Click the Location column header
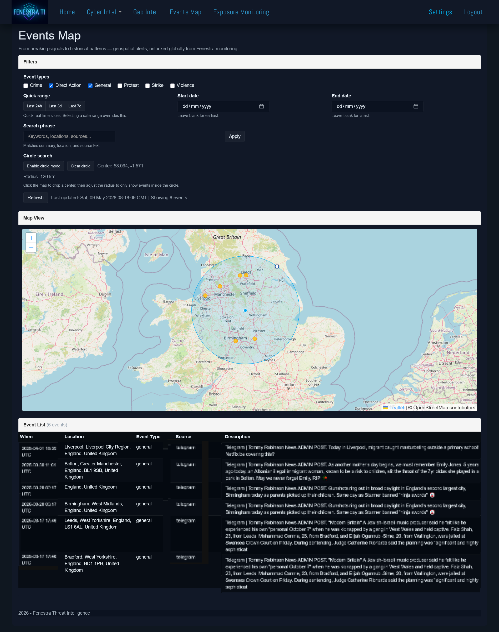Image resolution: width=499 pixels, height=632 pixels. point(74,437)
